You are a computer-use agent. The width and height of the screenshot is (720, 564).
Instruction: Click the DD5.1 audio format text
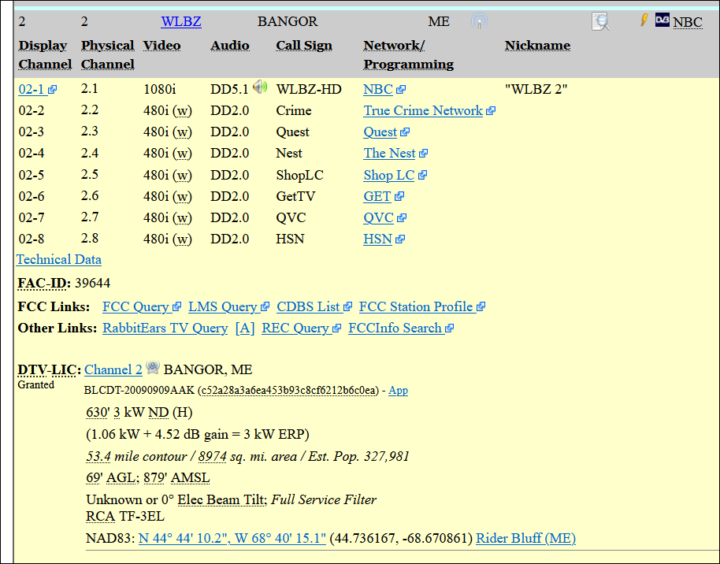pyautogui.click(x=229, y=89)
